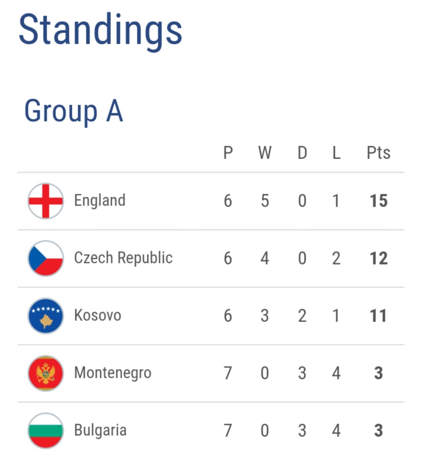Click the England flag icon
The height and width of the screenshot is (458, 422).
coord(46,201)
